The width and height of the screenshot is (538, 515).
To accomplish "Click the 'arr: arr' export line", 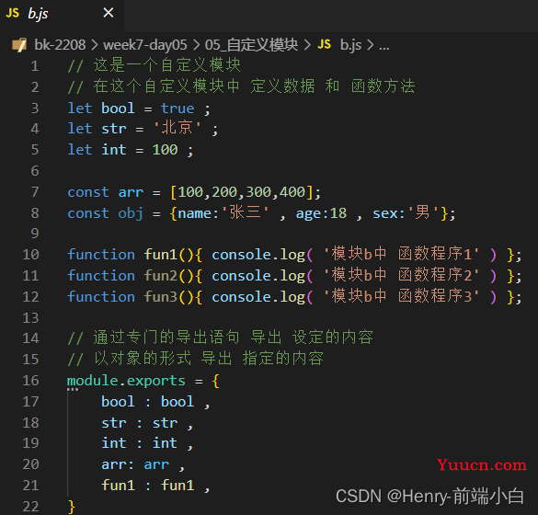I will [x=143, y=464].
